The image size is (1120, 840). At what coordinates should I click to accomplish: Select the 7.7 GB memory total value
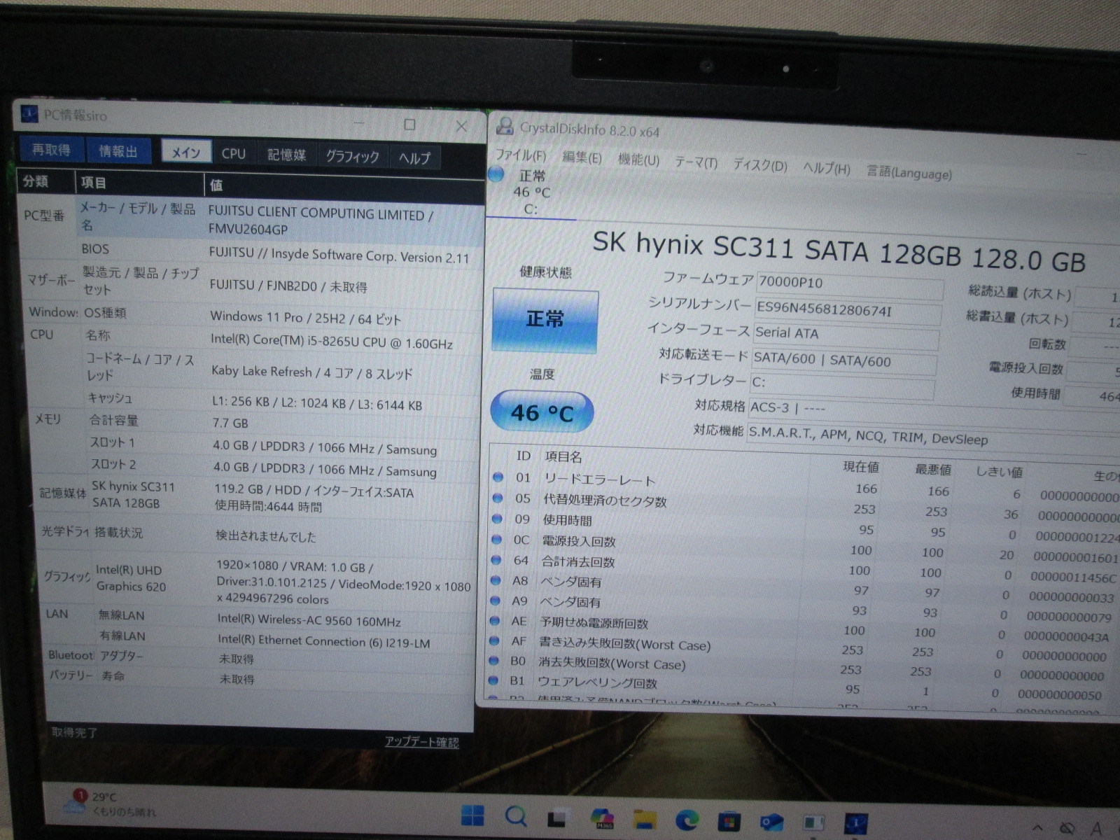click(230, 423)
